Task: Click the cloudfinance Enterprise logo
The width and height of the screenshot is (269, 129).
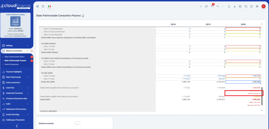Action: pos(15,6)
